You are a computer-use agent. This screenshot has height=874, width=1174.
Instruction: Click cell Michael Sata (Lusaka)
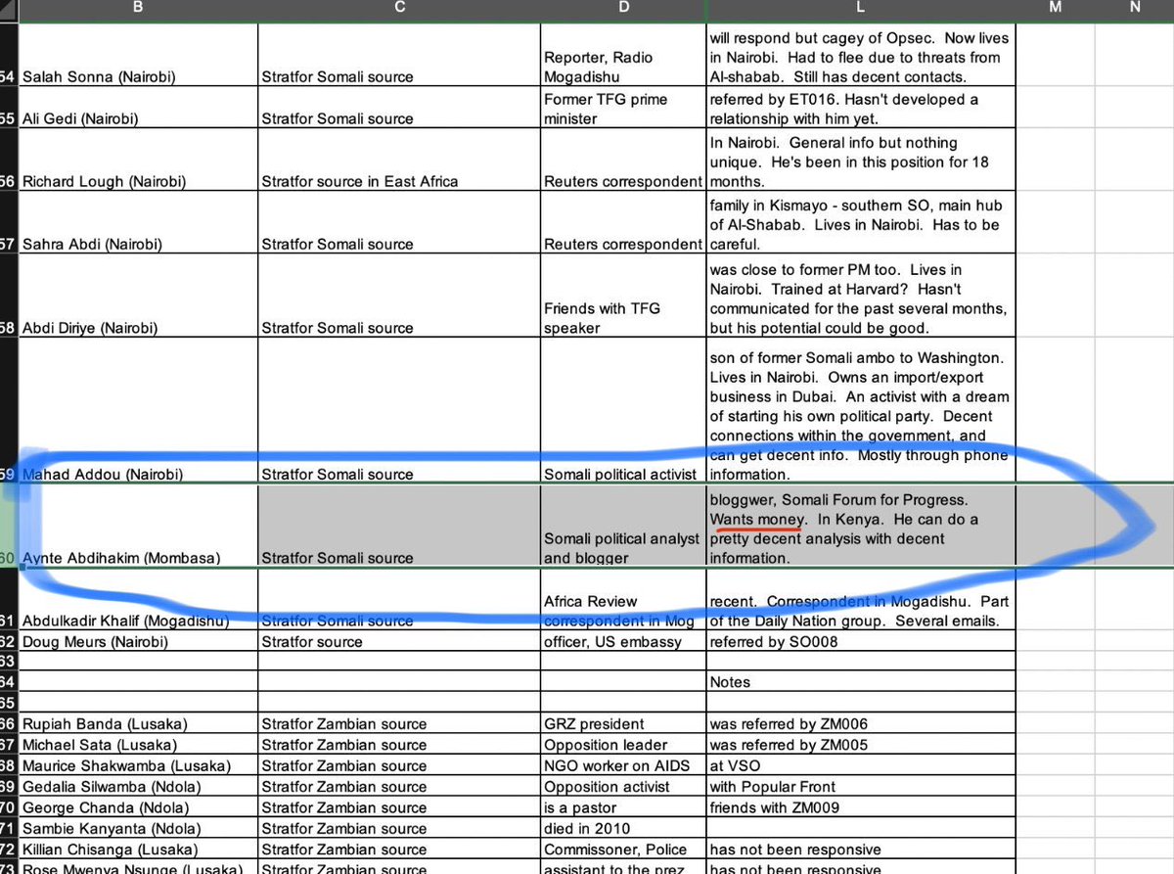(x=138, y=746)
